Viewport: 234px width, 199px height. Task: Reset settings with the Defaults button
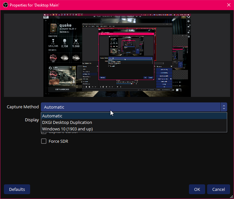pyautogui.click(x=17, y=189)
